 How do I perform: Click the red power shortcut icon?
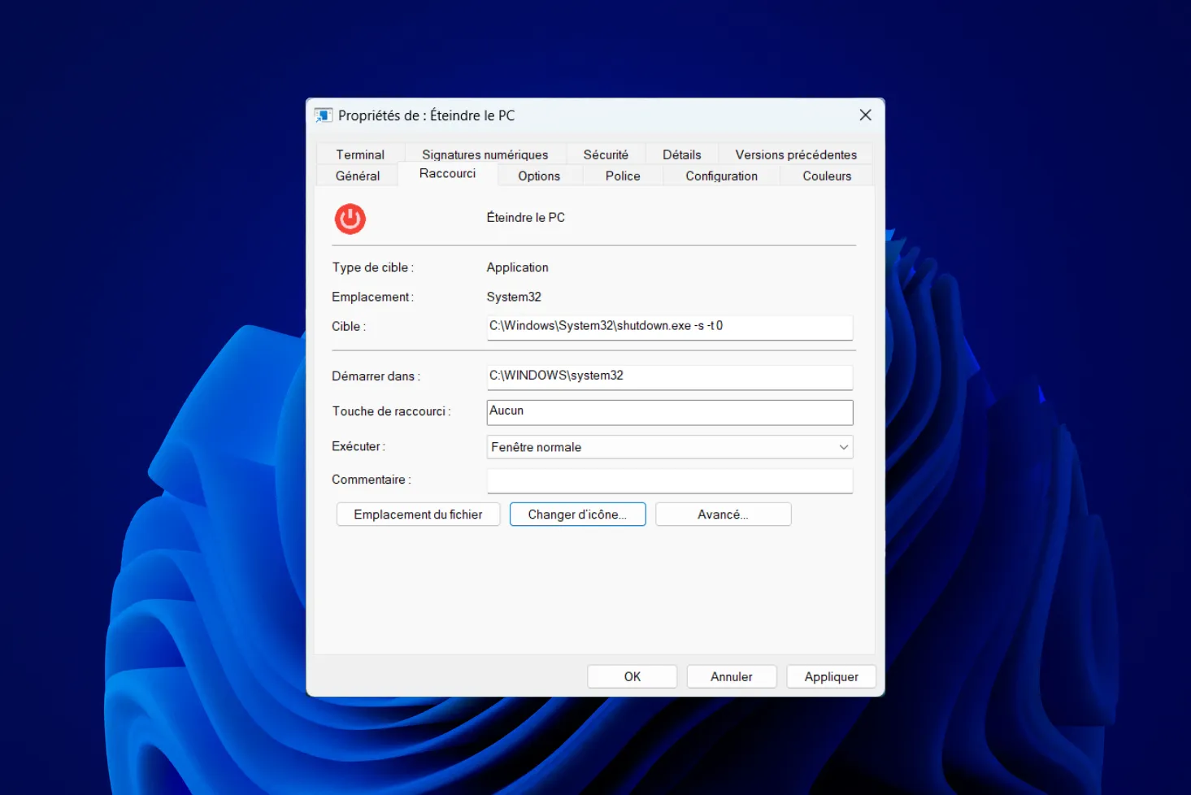click(350, 219)
